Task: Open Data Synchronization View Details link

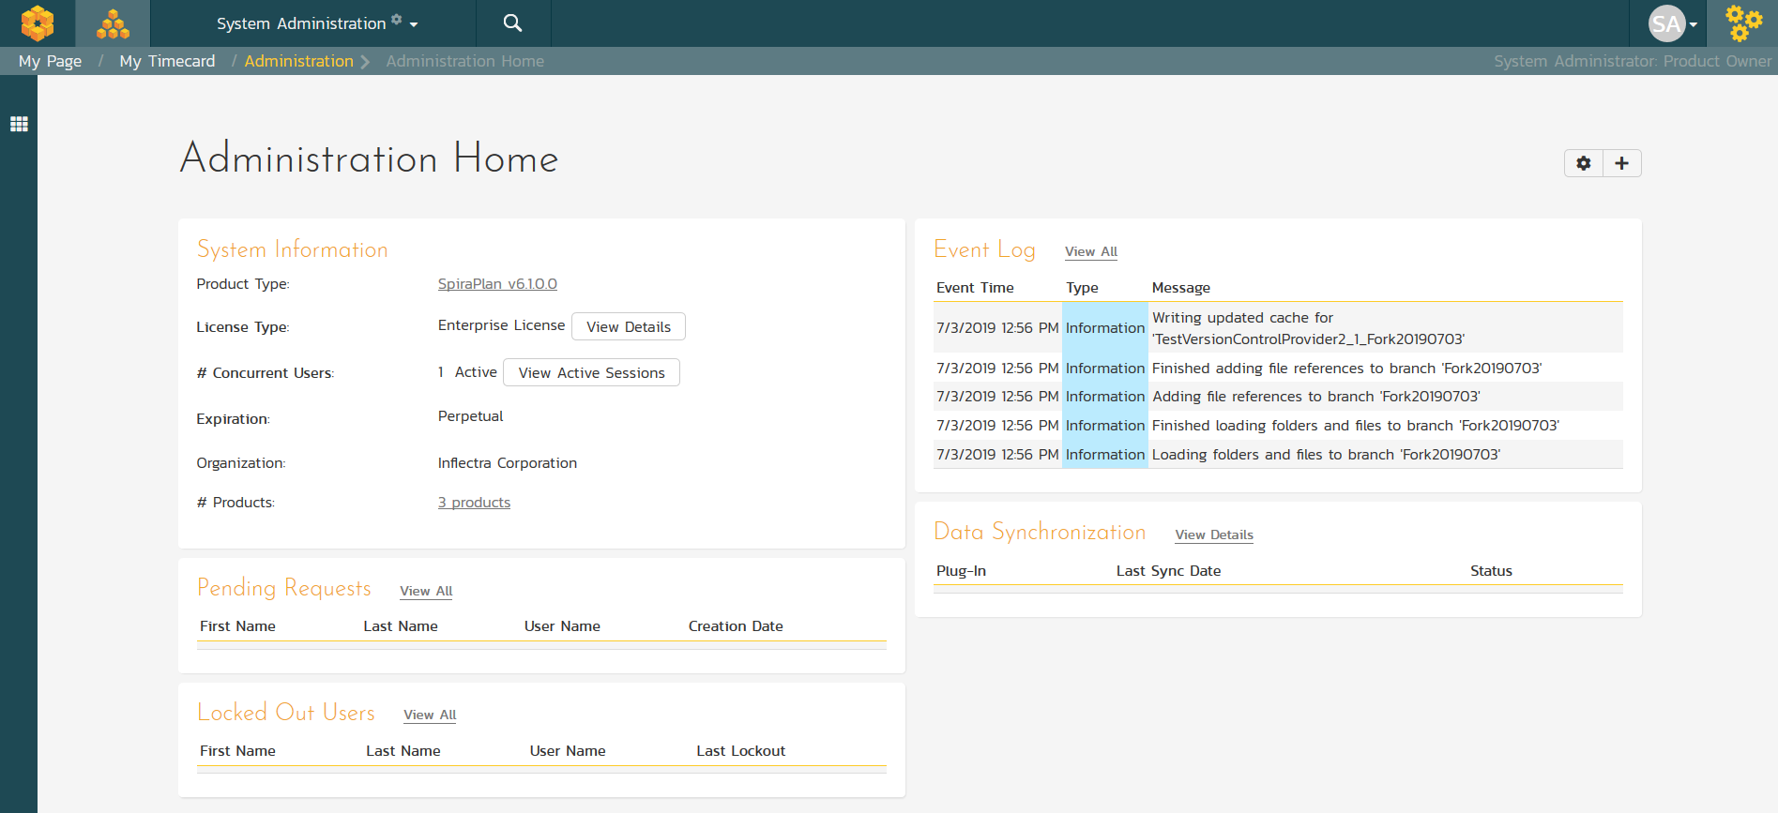Action: [x=1213, y=534]
